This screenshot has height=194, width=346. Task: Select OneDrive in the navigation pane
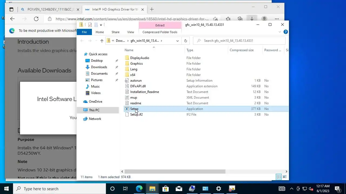pyautogui.click(x=95, y=102)
